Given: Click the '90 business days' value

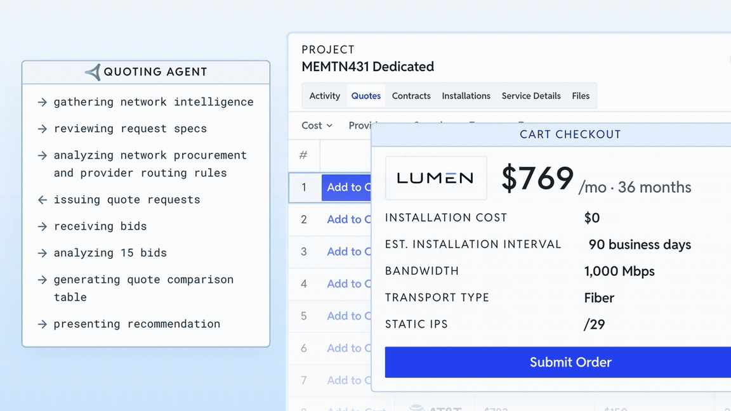Looking at the screenshot, I should point(640,245).
